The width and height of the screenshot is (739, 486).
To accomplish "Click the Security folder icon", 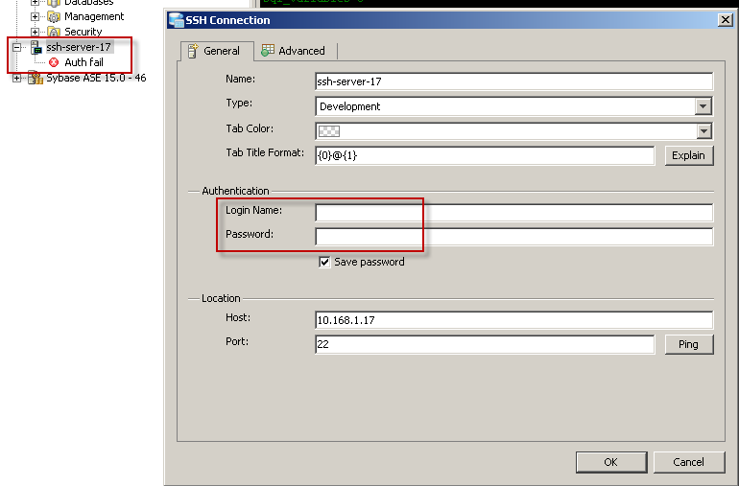I will (x=54, y=32).
